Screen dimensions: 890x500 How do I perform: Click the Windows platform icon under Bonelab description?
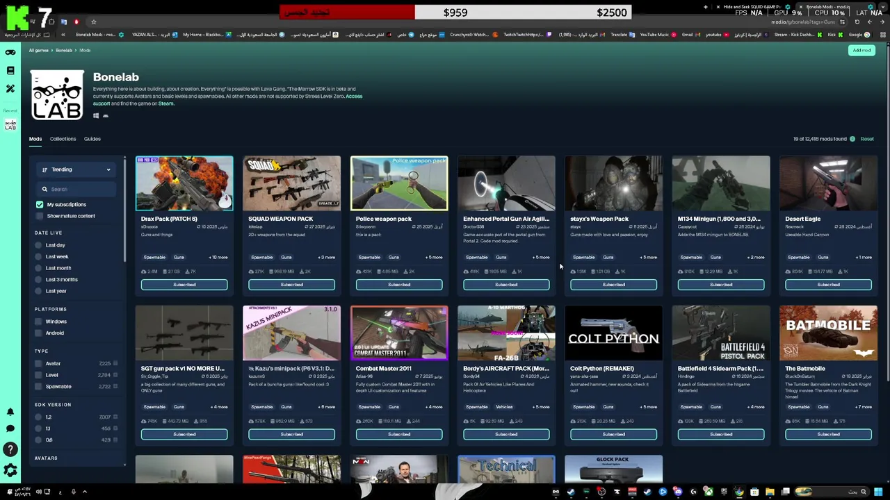(96, 116)
